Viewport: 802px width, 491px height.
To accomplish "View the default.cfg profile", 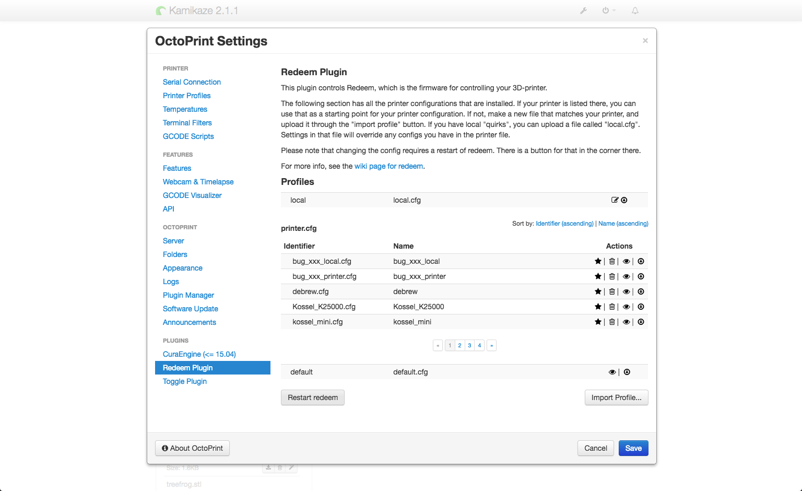I will click(612, 372).
